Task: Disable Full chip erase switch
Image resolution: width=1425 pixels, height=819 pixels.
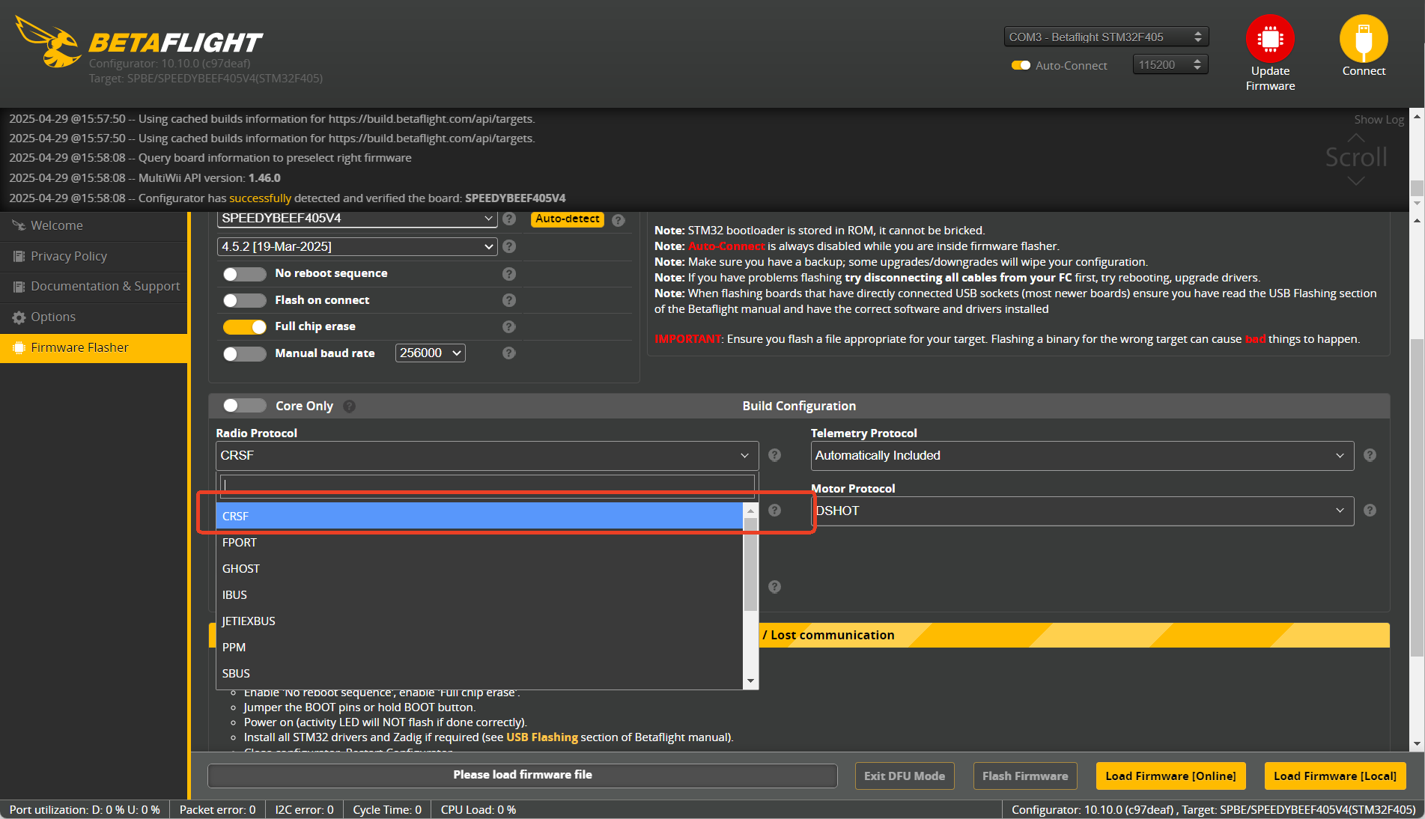Action: click(x=244, y=326)
